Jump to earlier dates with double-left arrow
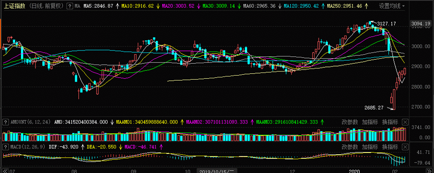Screen dimensions: 434x173 pos(5,171)
